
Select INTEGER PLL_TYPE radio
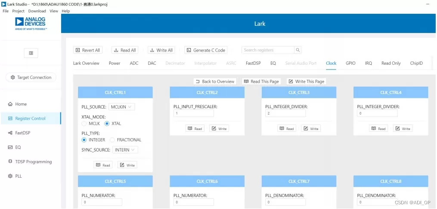pos(84,140)
